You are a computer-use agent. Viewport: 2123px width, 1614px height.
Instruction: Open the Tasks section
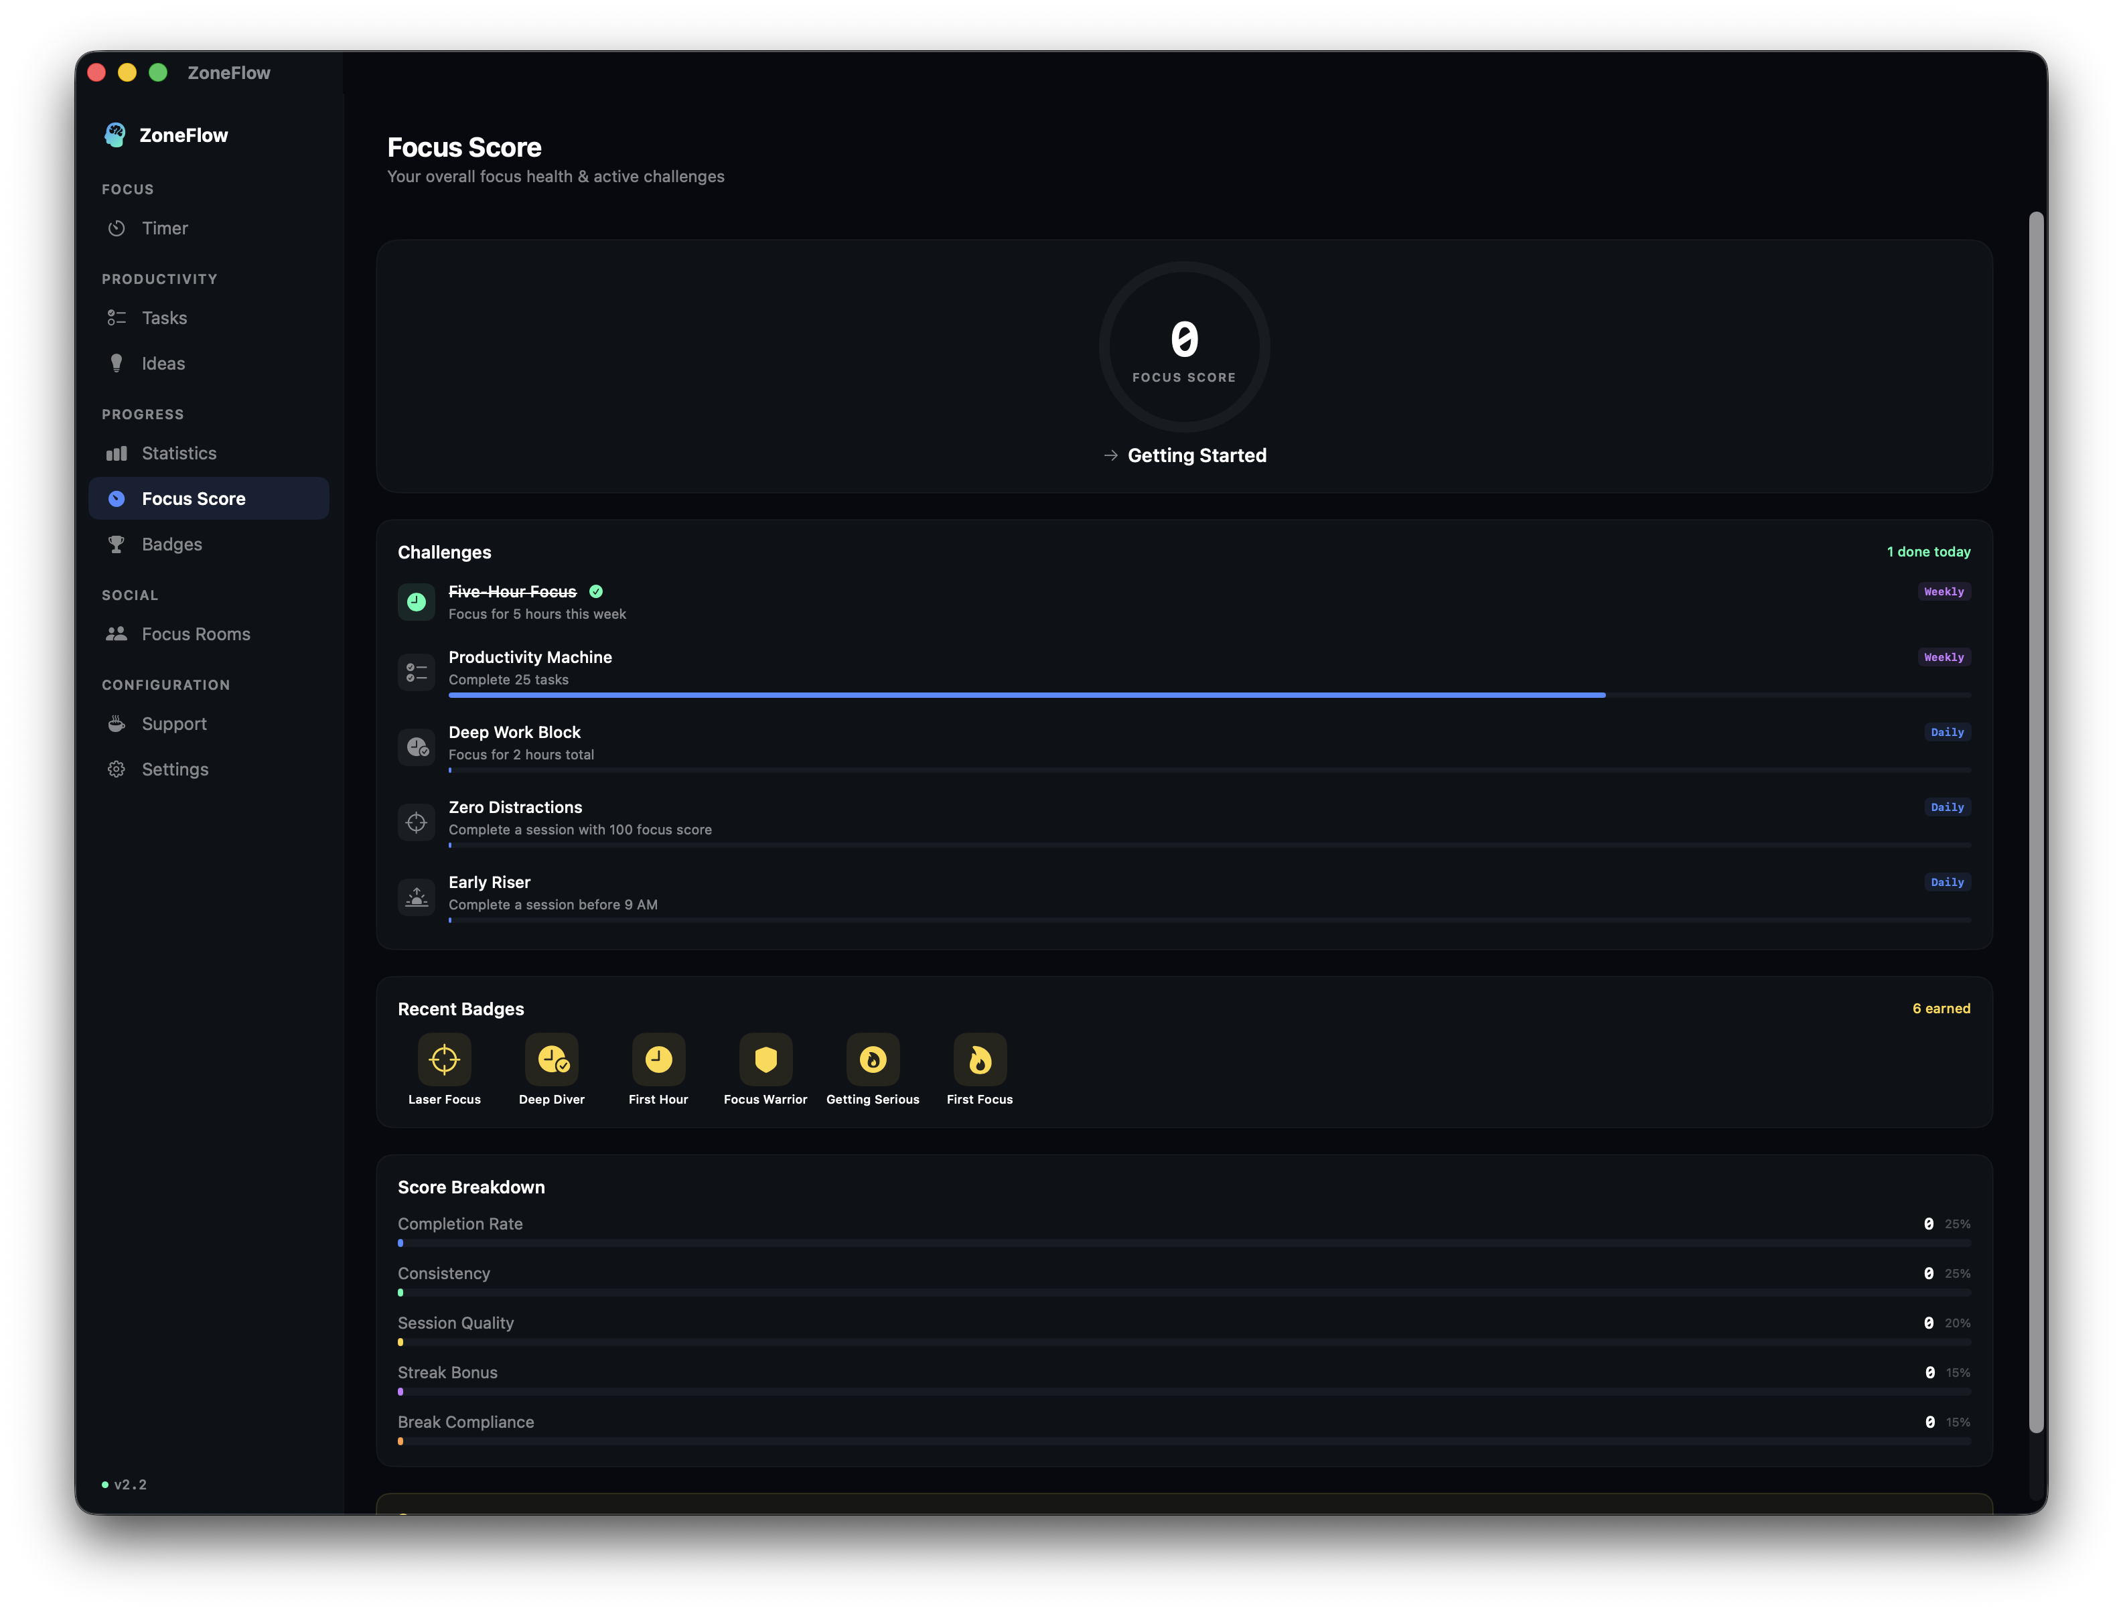[164, 317]
